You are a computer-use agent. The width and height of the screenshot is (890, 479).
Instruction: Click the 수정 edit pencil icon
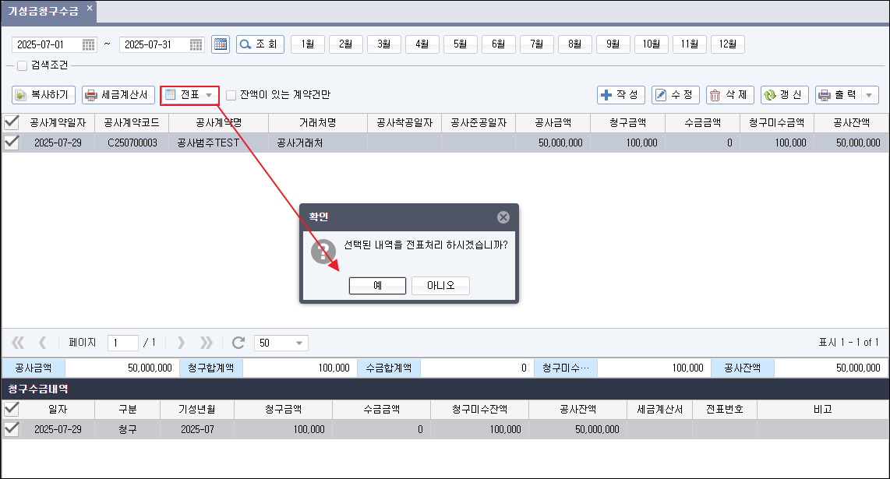click(x=661, y=94)
